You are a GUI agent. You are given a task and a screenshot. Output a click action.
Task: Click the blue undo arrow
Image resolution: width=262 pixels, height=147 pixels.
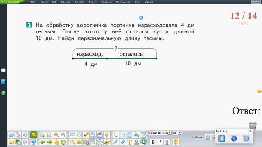coord(25,135)
